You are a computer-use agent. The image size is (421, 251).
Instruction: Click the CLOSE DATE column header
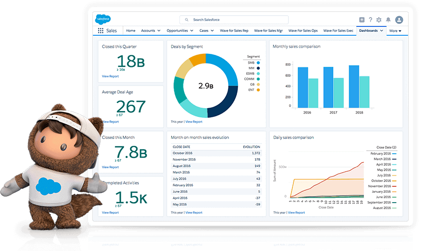pos(182,147)
